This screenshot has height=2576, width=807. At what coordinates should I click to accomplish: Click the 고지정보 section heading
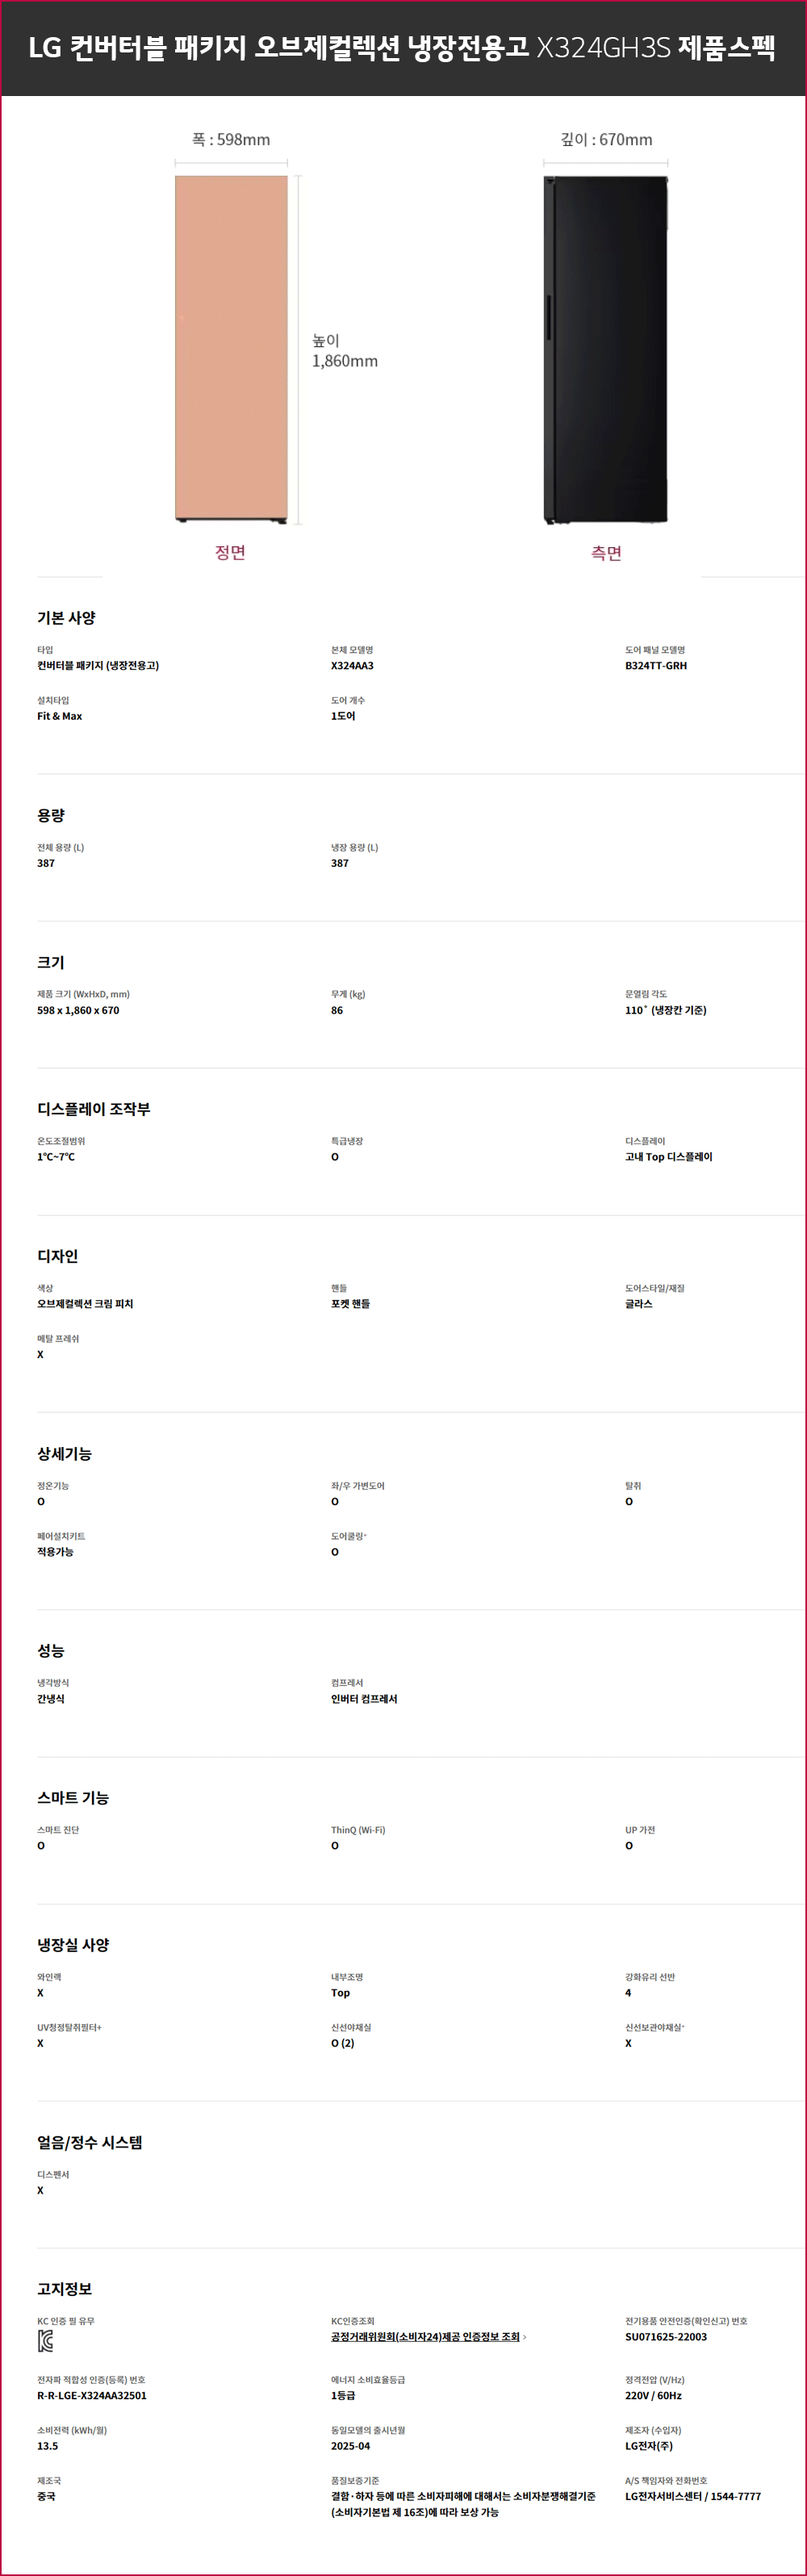65,2289
